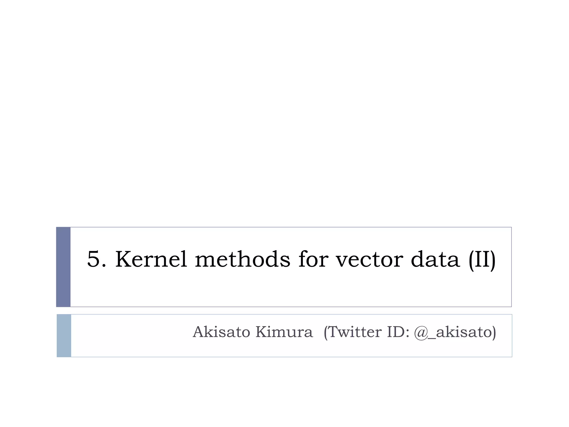The width and height of the screenshot is (569, 427).
Task: Click empty space inside subtitle box left of author name
Action: 131,336
